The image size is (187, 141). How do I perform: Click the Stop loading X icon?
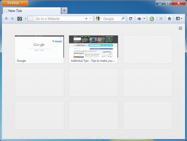pos(161,18)
